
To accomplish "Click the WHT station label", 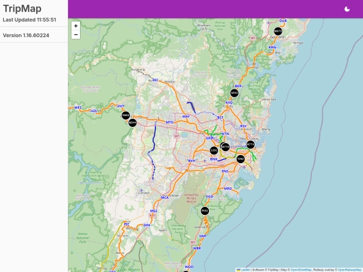I will click(x=120, y=106).
